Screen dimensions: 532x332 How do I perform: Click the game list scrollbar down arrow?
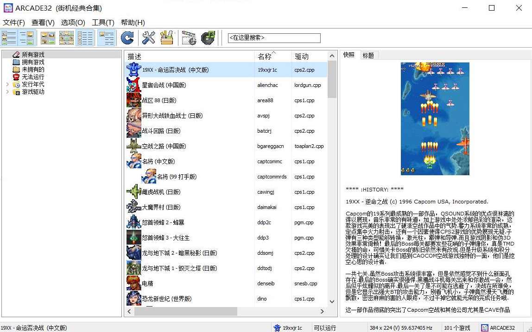332,301
